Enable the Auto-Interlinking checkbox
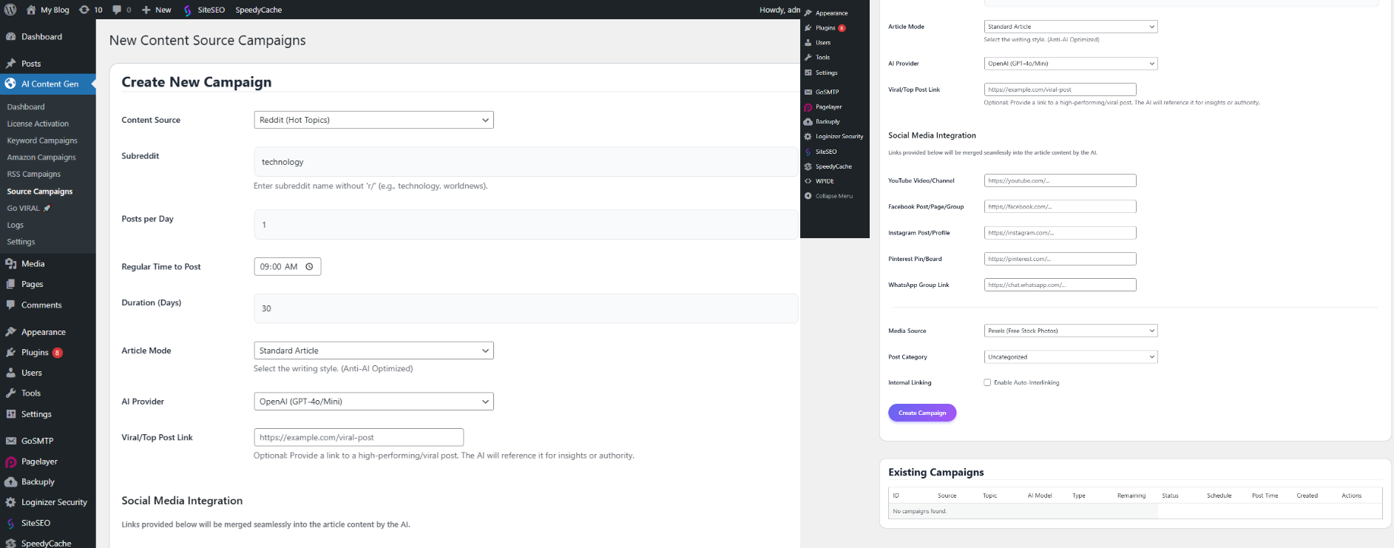The width and height of the screenshot is (1394, 548). 987,382
